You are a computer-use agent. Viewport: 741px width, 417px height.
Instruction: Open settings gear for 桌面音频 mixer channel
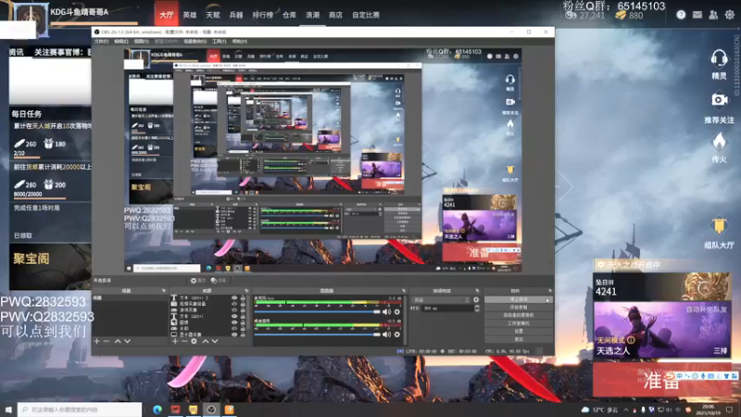coord(397,335)
